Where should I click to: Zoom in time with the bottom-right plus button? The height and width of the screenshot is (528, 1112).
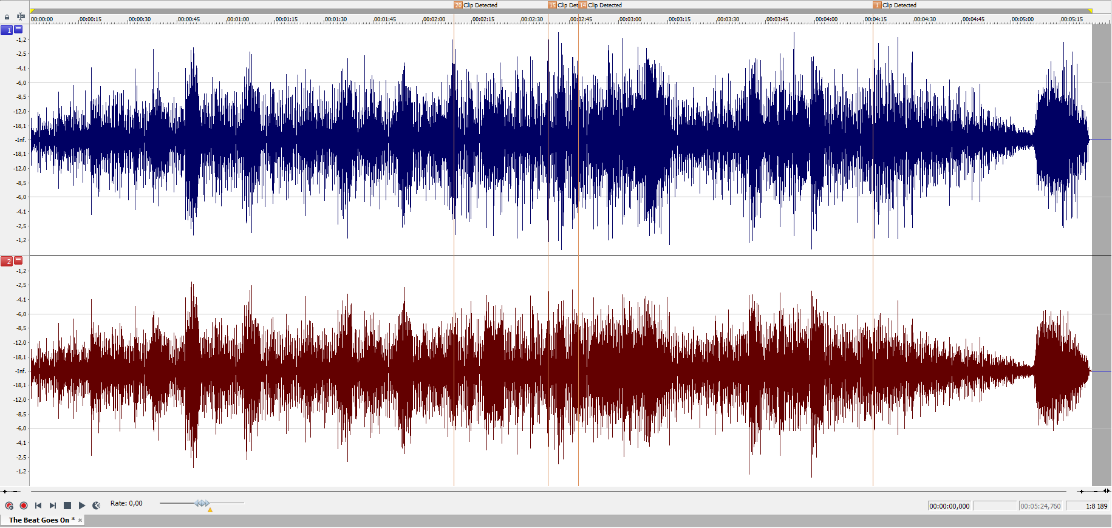[x=1081, y=492]
